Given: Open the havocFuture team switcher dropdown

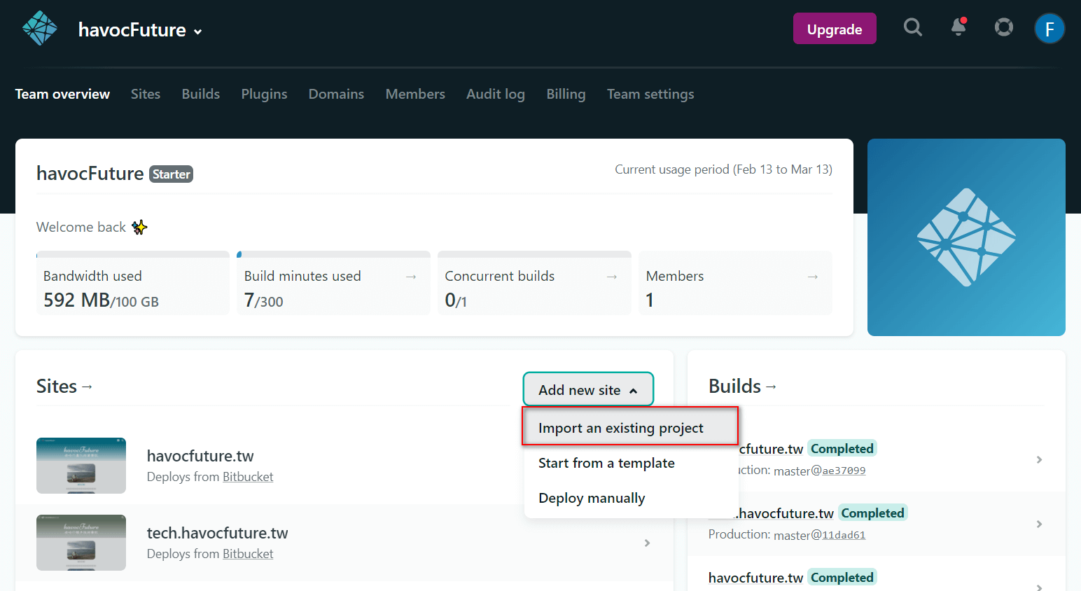Looking at the screenshot, I should coord(197,31).
